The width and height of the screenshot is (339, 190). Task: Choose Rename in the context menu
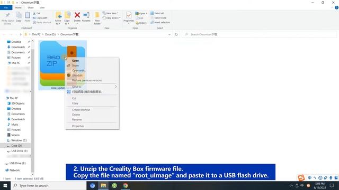[x=92, y=120]
